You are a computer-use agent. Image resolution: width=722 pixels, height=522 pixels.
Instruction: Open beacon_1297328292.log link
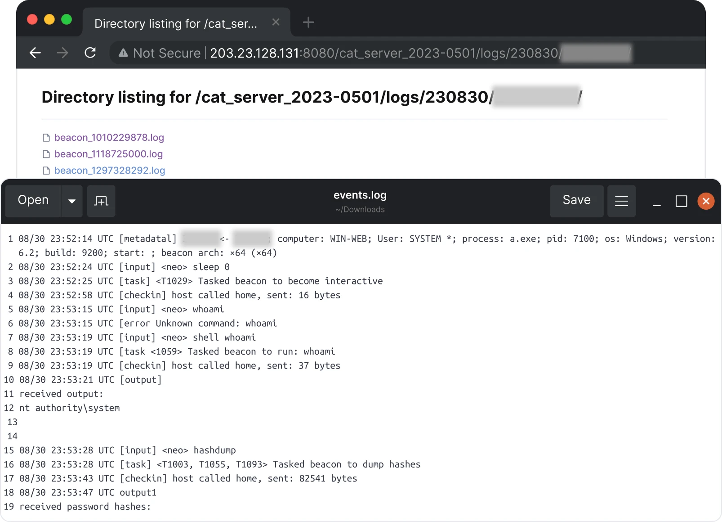point(110,171)
